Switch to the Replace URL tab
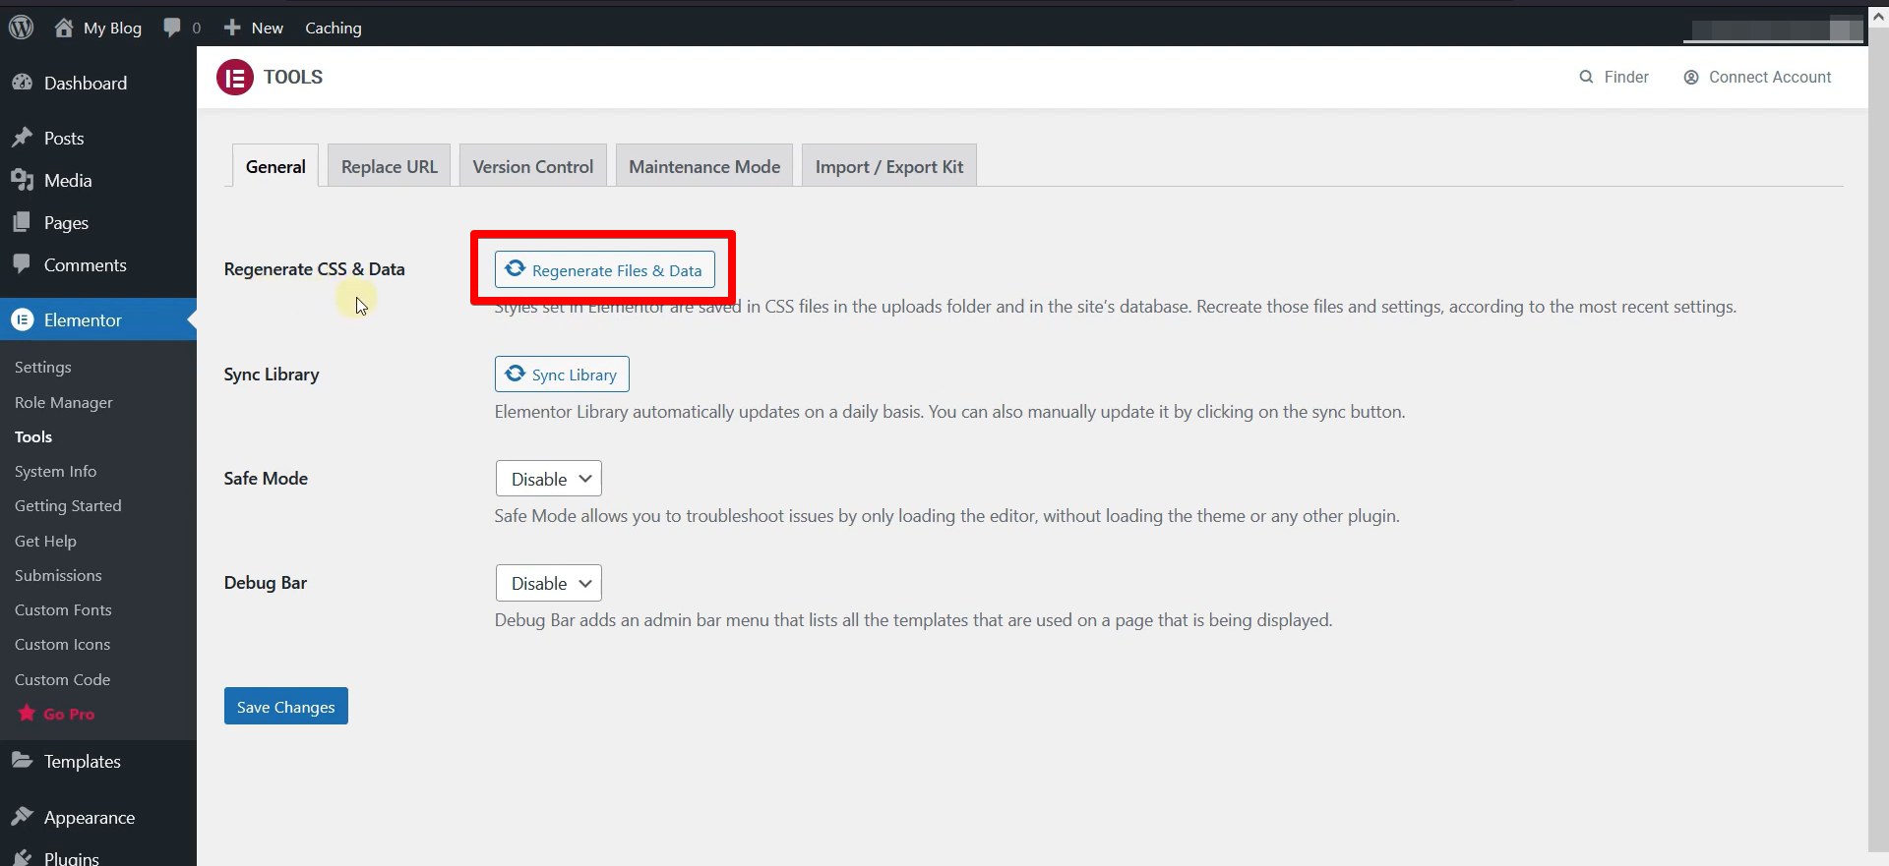Image resolution: width=1889 pixels, height=866 pixels. click(x=389, y=167)
